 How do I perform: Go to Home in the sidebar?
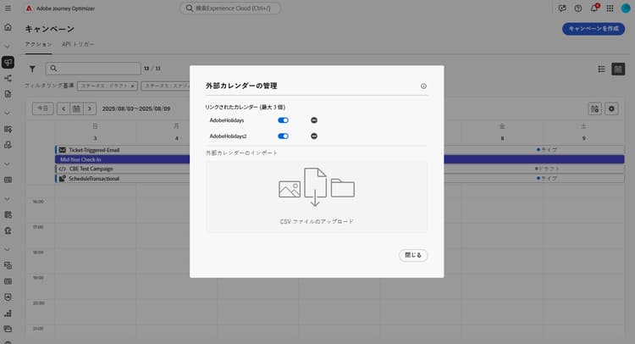pyautogui.click(x=8, y=27)
